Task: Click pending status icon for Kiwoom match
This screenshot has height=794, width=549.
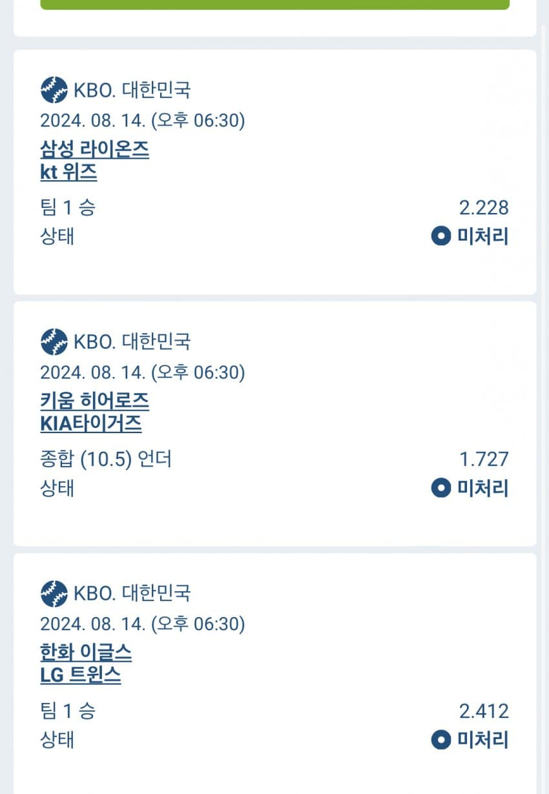Action: tap(440, 488)
